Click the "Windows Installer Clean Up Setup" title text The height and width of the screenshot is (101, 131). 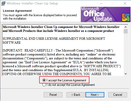[x=32, y=3]
